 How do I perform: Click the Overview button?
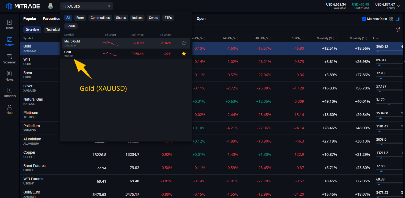tap(32, 30)
